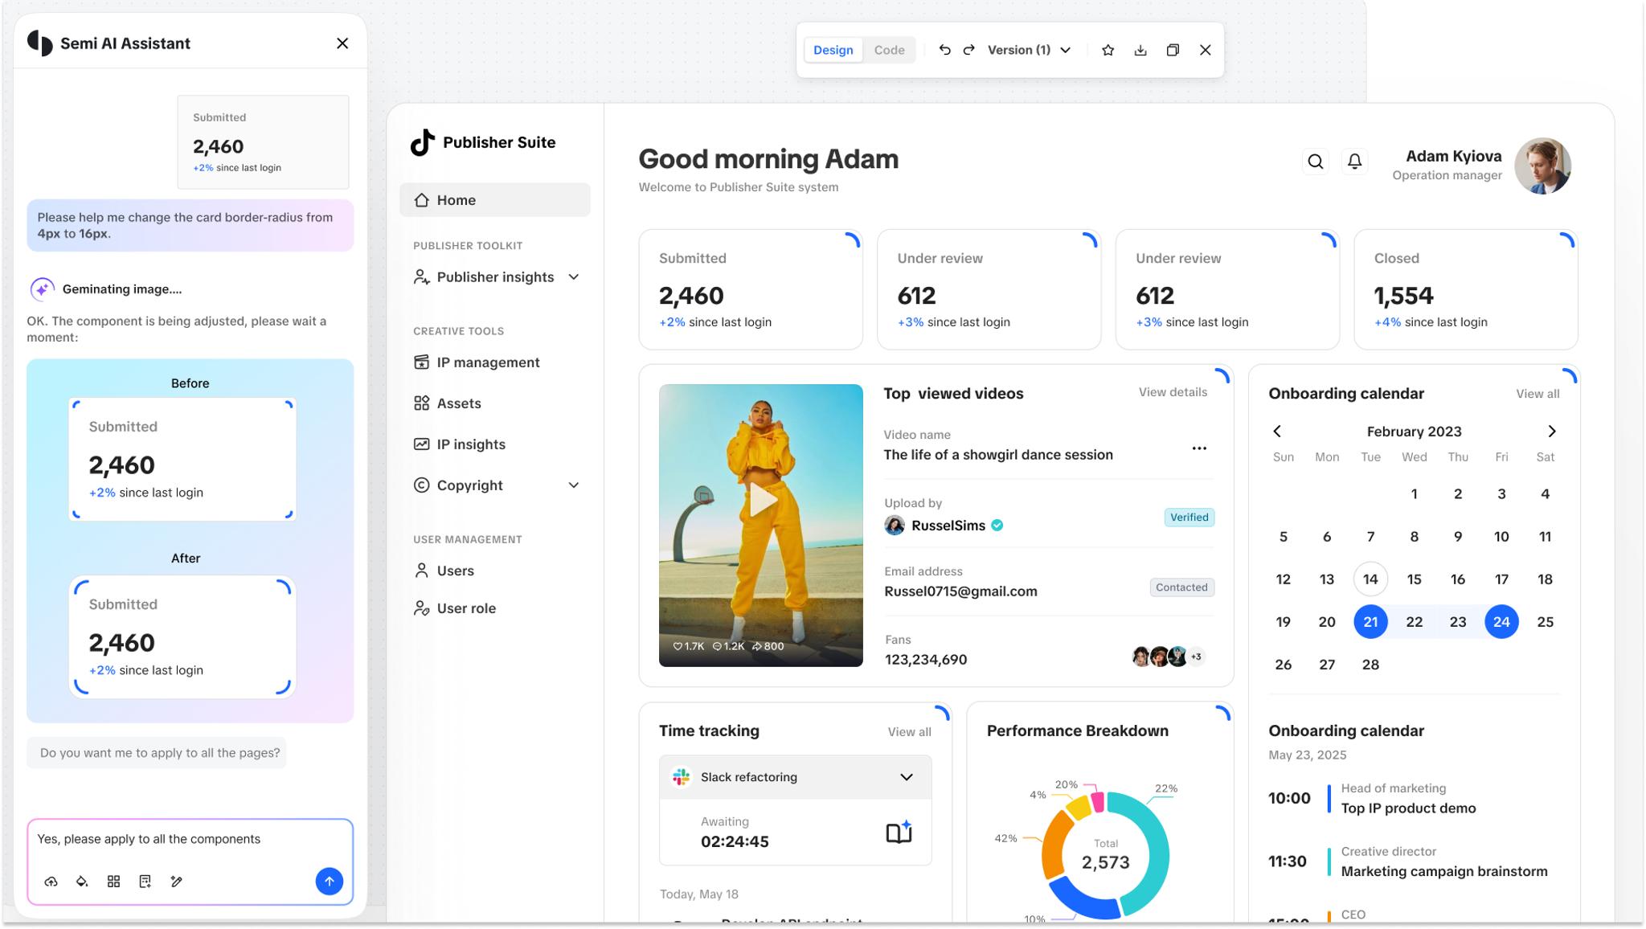Download the design via the download icon
1646x929 pixels.
click(x=1140, y=49)
